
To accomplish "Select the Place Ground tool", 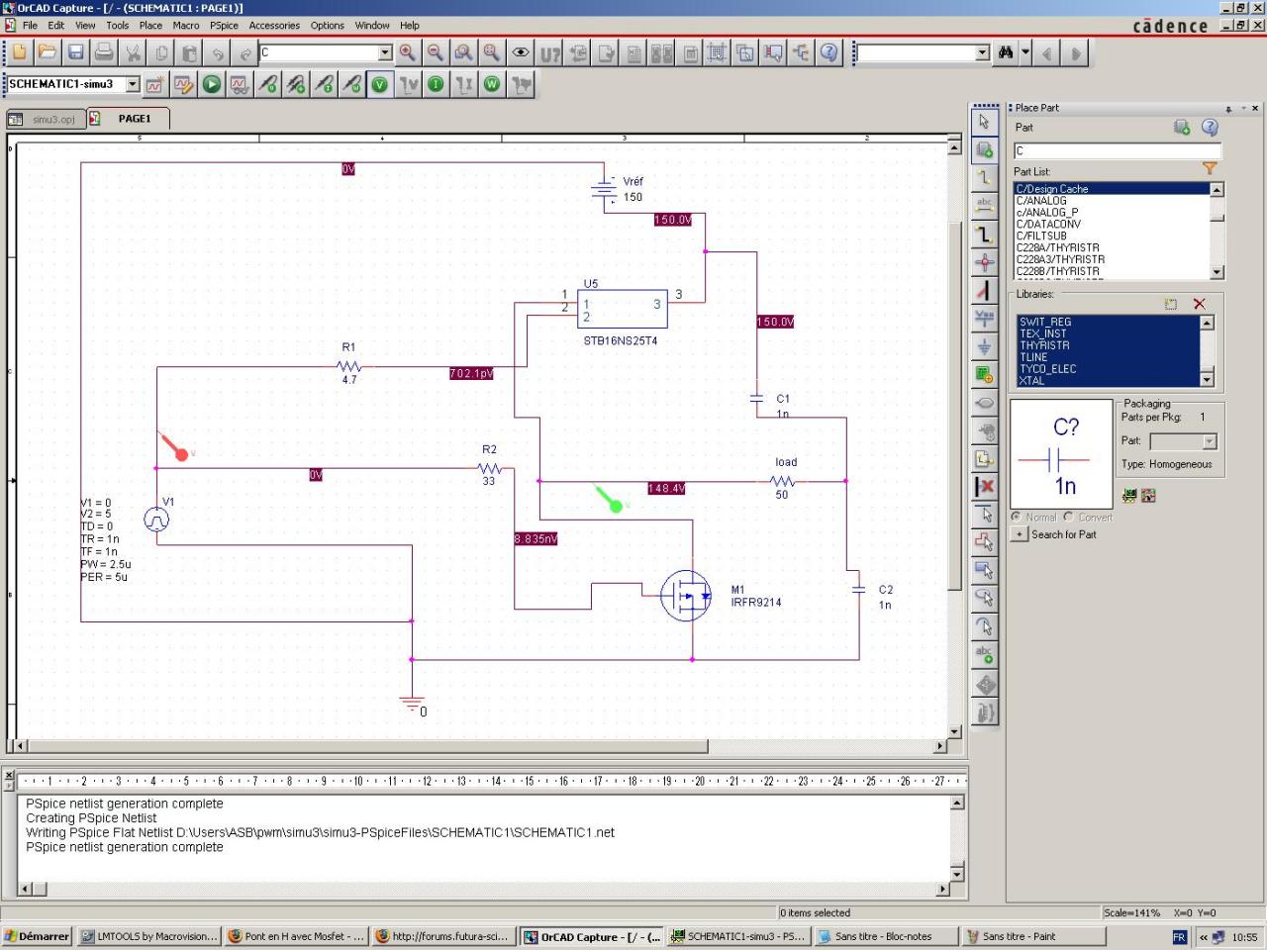I will point(984,346).
